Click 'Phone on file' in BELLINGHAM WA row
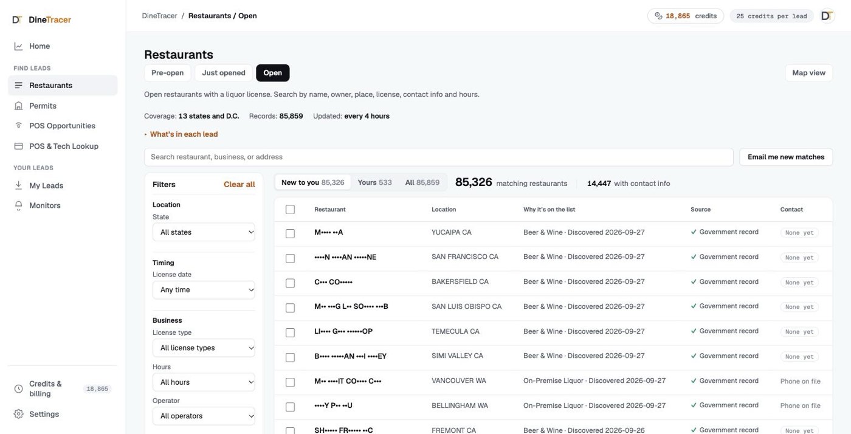Image resolution: width=851 pixels, height=434 pixels. pos(800,405)
